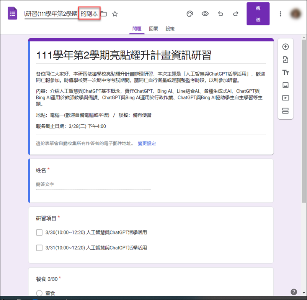
Task: Move the form to a folder
Action: 103,13
